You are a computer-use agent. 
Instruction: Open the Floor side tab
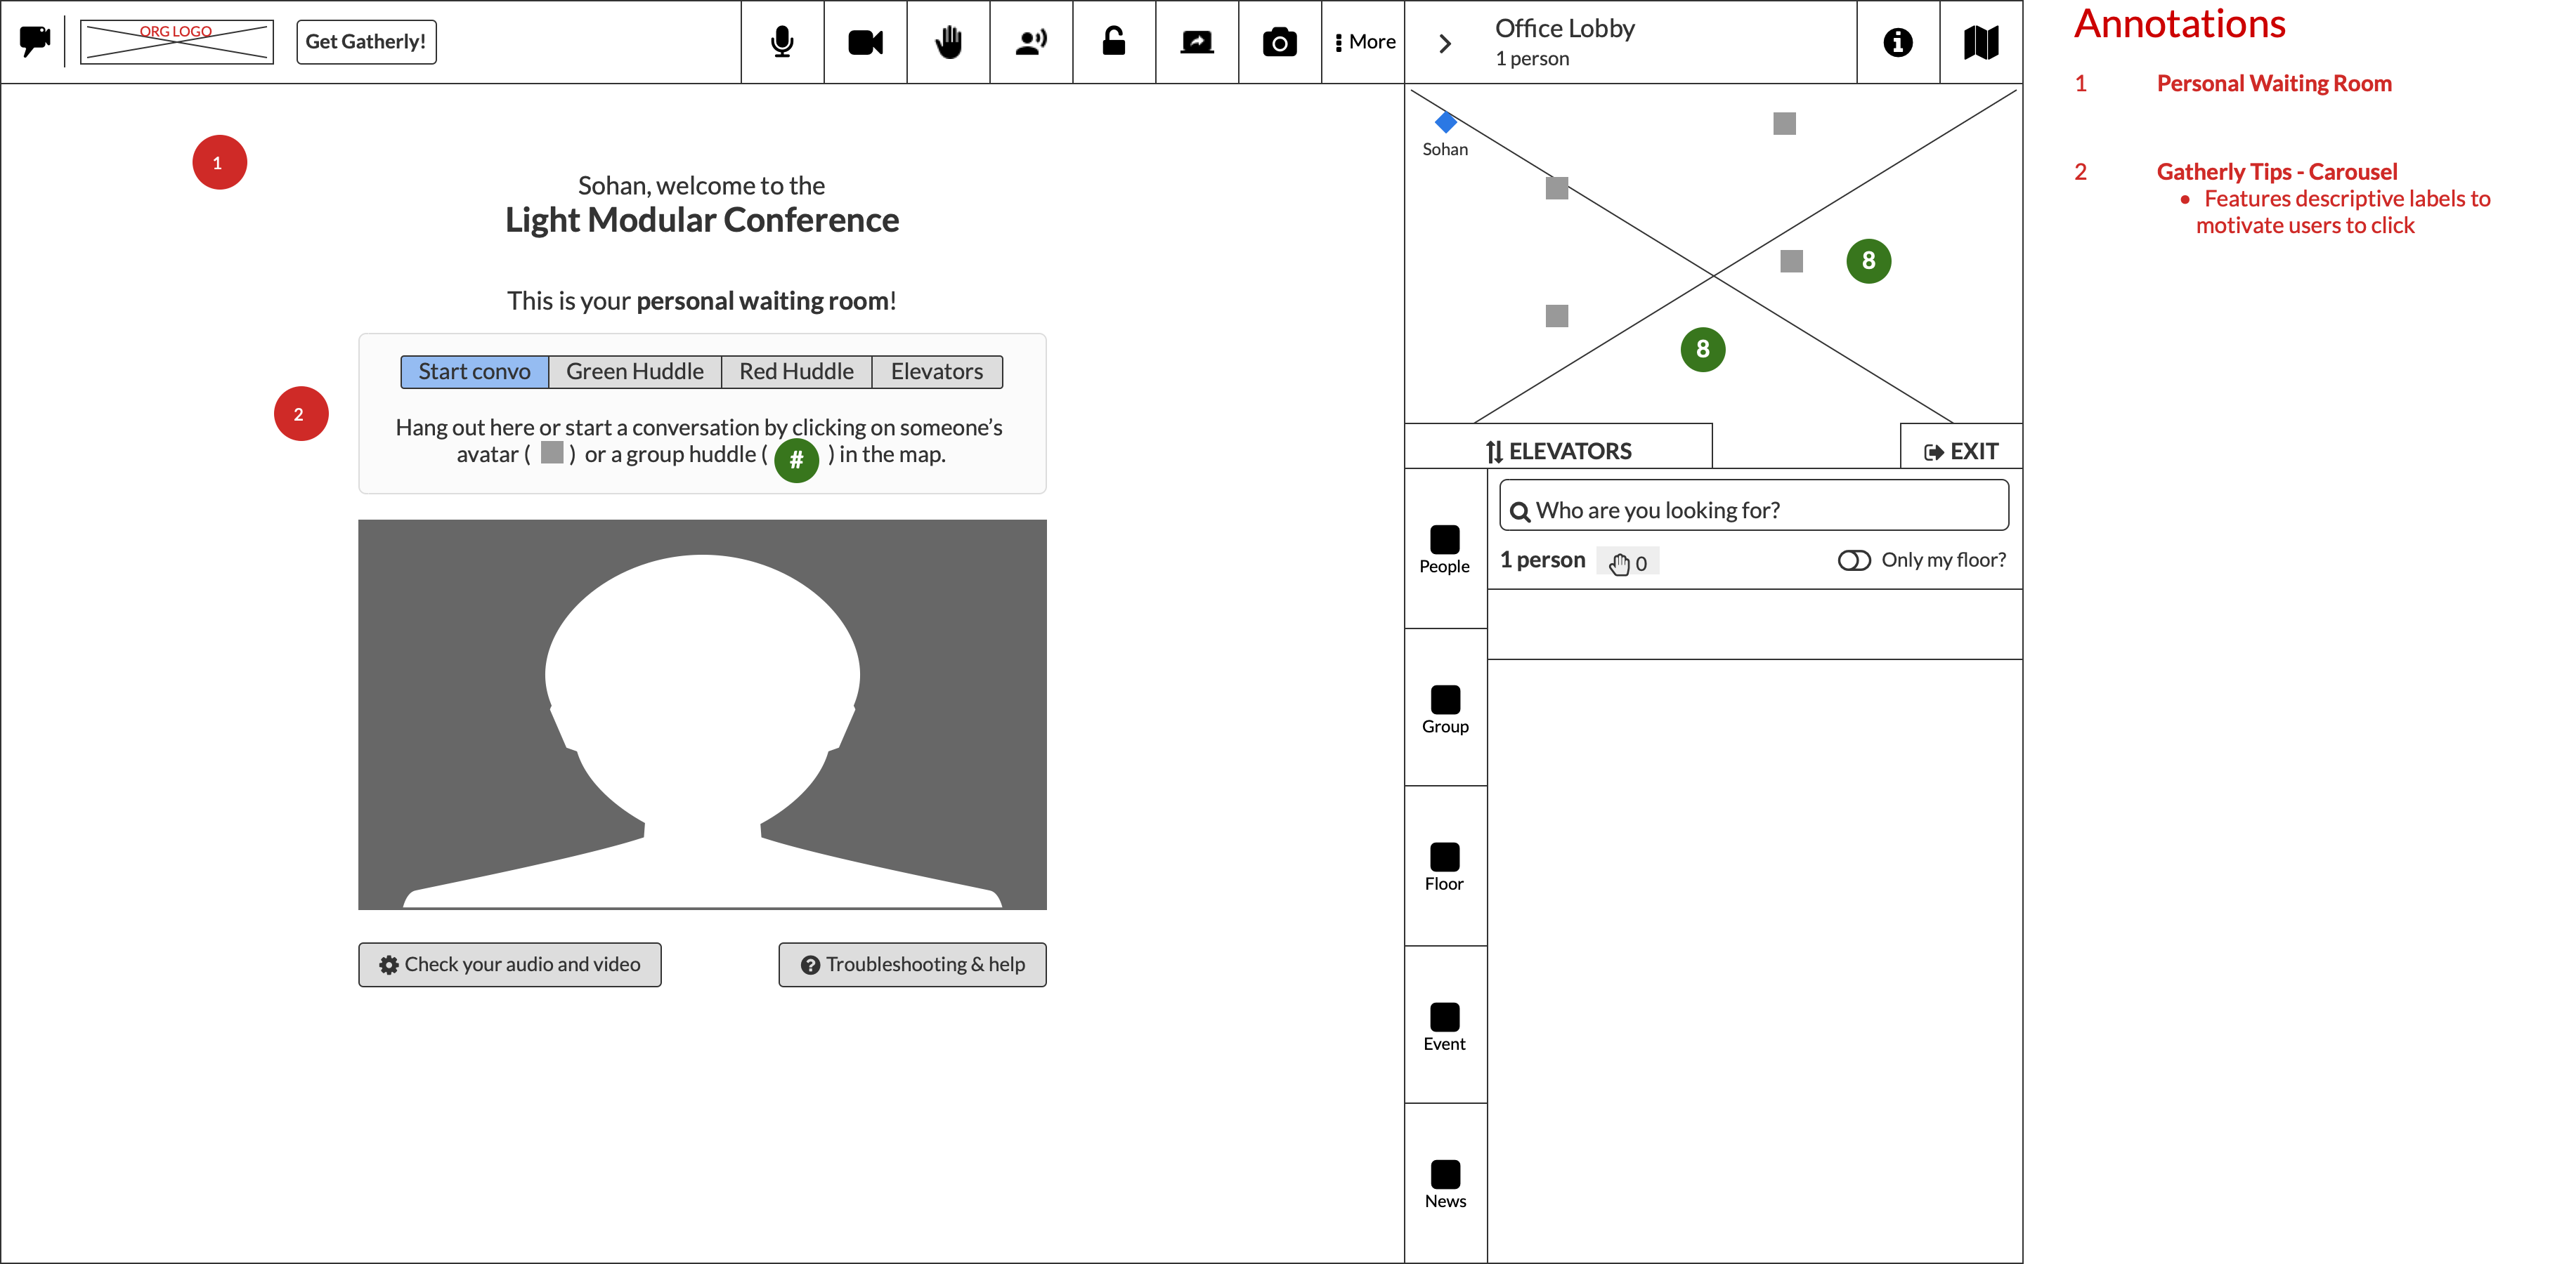[x=1446, y=867]
